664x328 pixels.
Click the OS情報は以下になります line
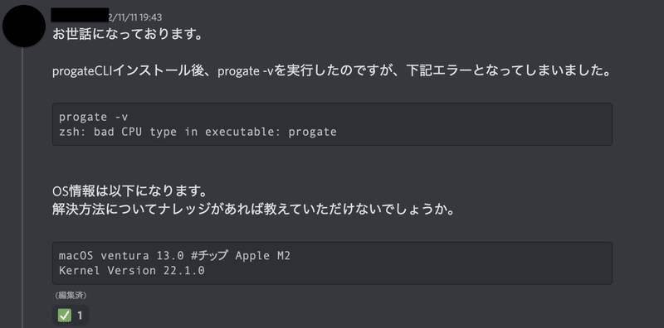pyautogui.click(x=129, y=191)
